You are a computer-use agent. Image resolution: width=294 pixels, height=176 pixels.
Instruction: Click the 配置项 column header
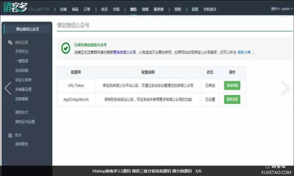[x=76, y=72]
